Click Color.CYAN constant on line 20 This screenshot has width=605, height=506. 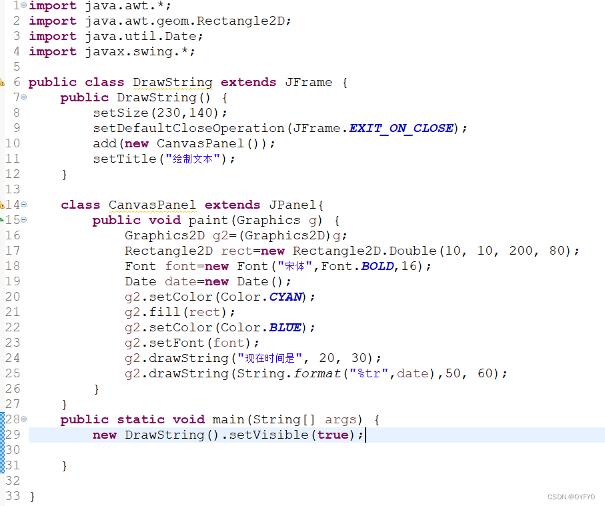pyautogui.click(x=261, y=297)
